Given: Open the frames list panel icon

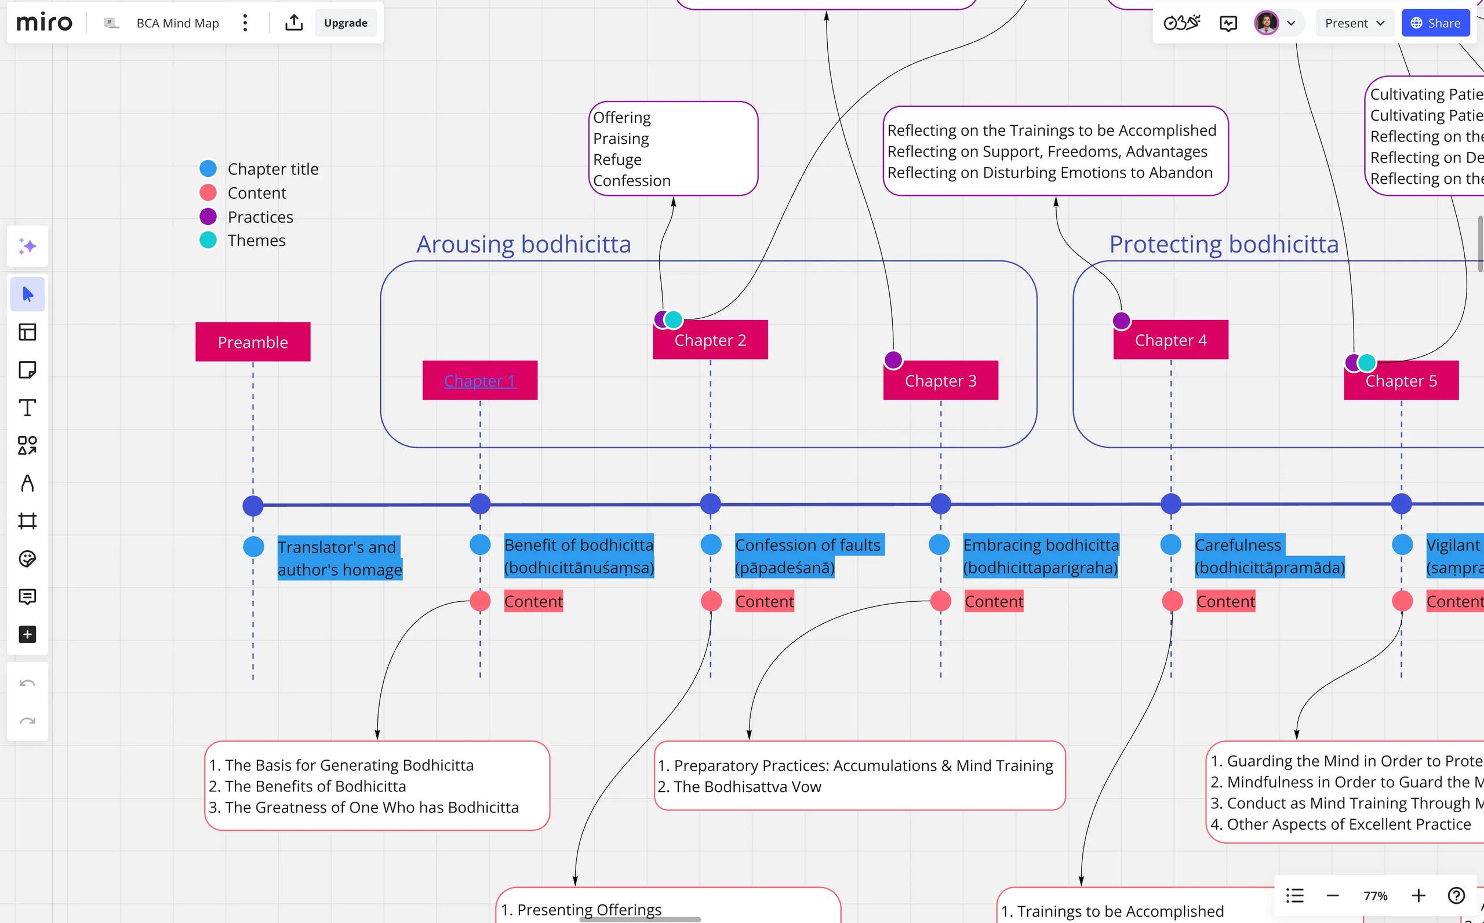Looking at the screenshot, I should pos(1294,896).
